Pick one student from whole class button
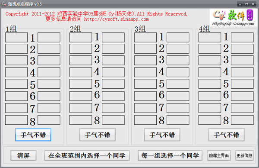 coord(87,155)
